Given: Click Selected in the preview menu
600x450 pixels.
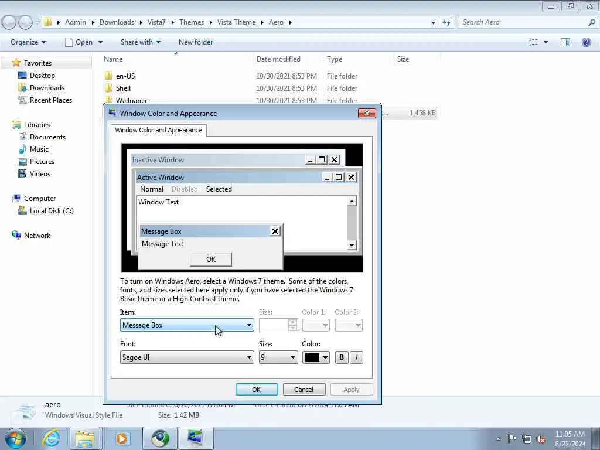Looking at the screenshot, I should [x=219, y=189].
